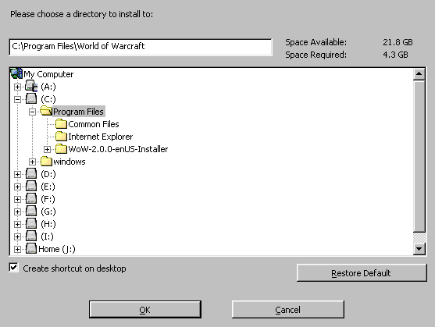The image size is (435, 327).
Task: Select the (E:) drive tree item
Action: (x=48, y=187)
